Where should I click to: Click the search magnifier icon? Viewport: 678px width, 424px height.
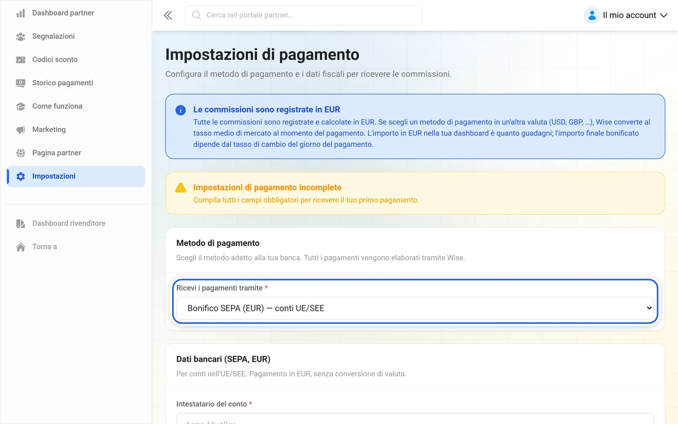tap(196, 16)
